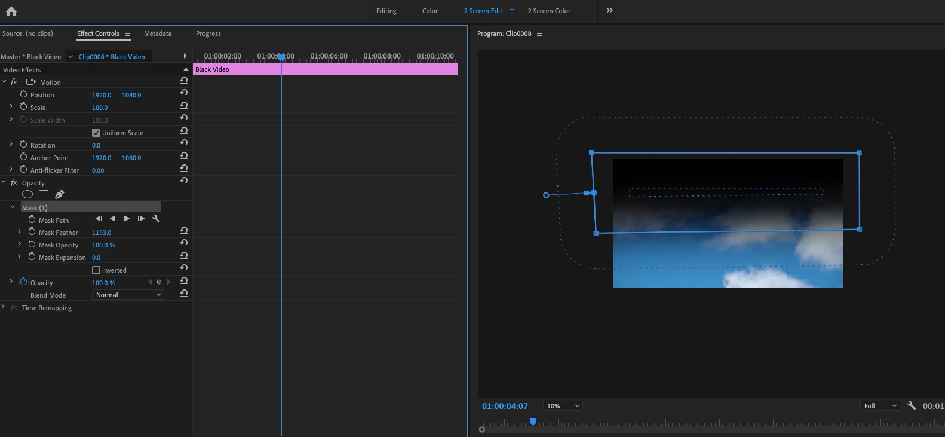Collapse the Motion effect group
The height and width of the screenshot is (437, 945).
(4, 81)
